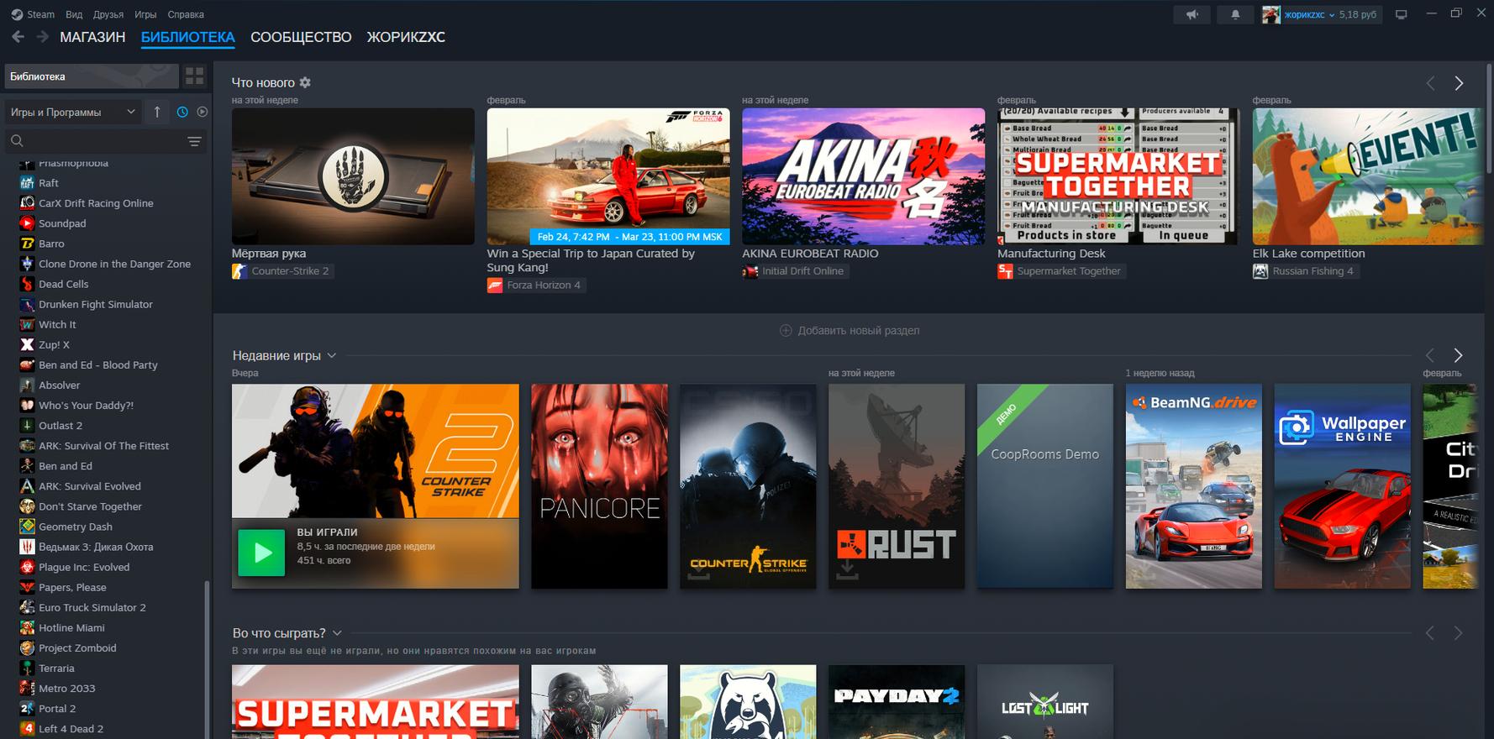The width and height of the screenshot is (1494, 739).
Task: Open the МАГАЗИН tab
Action: [92, 37]
